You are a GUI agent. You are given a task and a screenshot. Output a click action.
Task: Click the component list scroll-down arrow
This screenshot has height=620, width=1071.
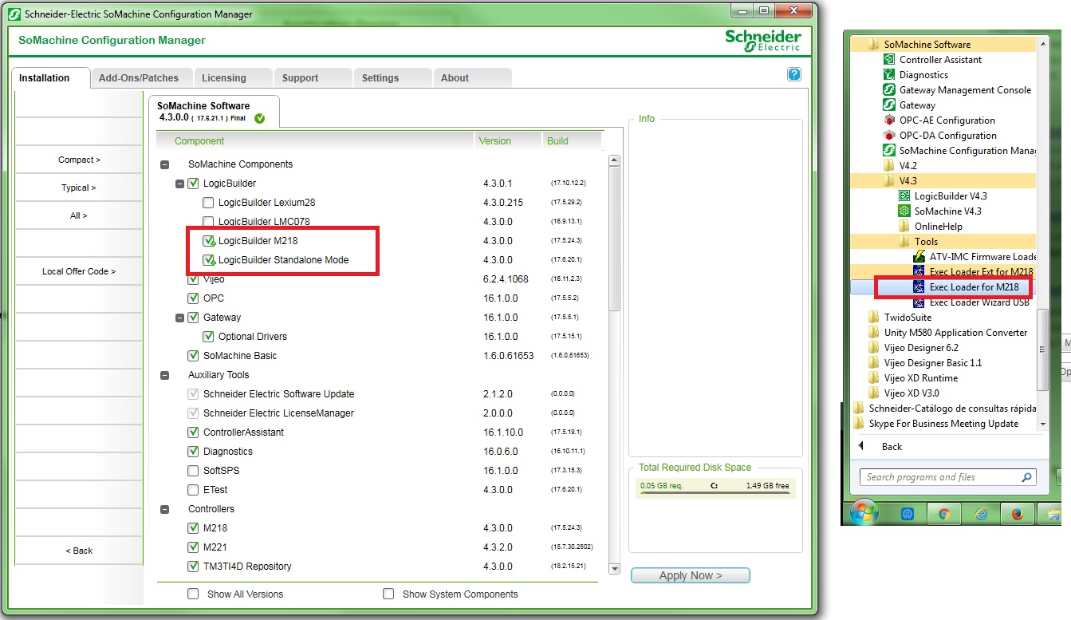[x=614, y=568]
